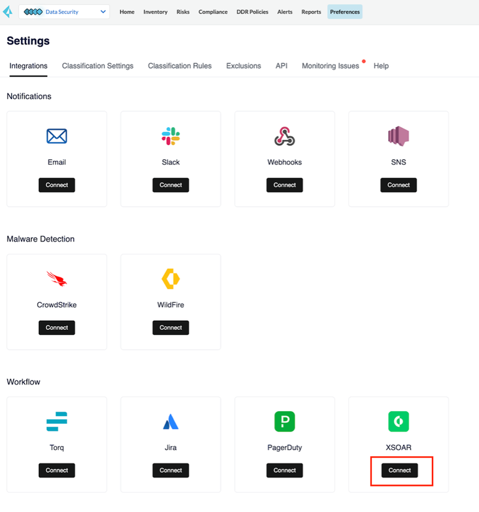The image size is (479, 512).
Task: Click the product logo at top left
Action: (x=8, y=12)
